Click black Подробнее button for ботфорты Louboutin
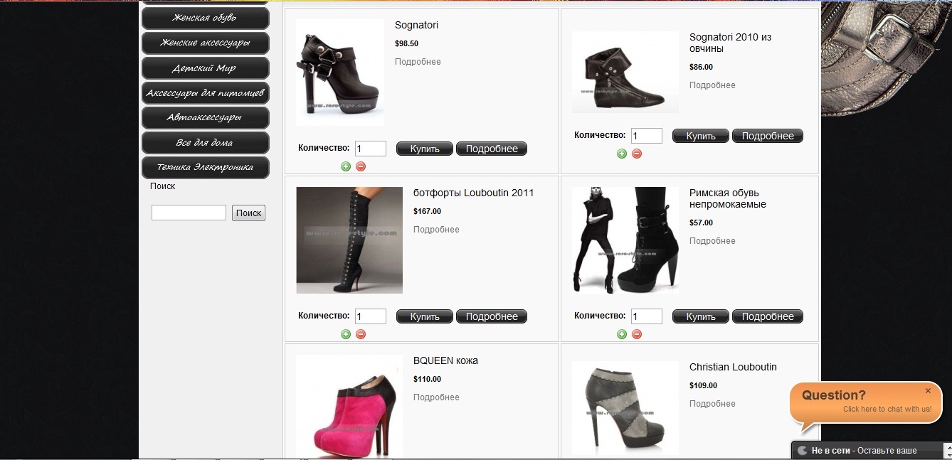952x460 pixels. pyautogui.click(x=492, y=316)
